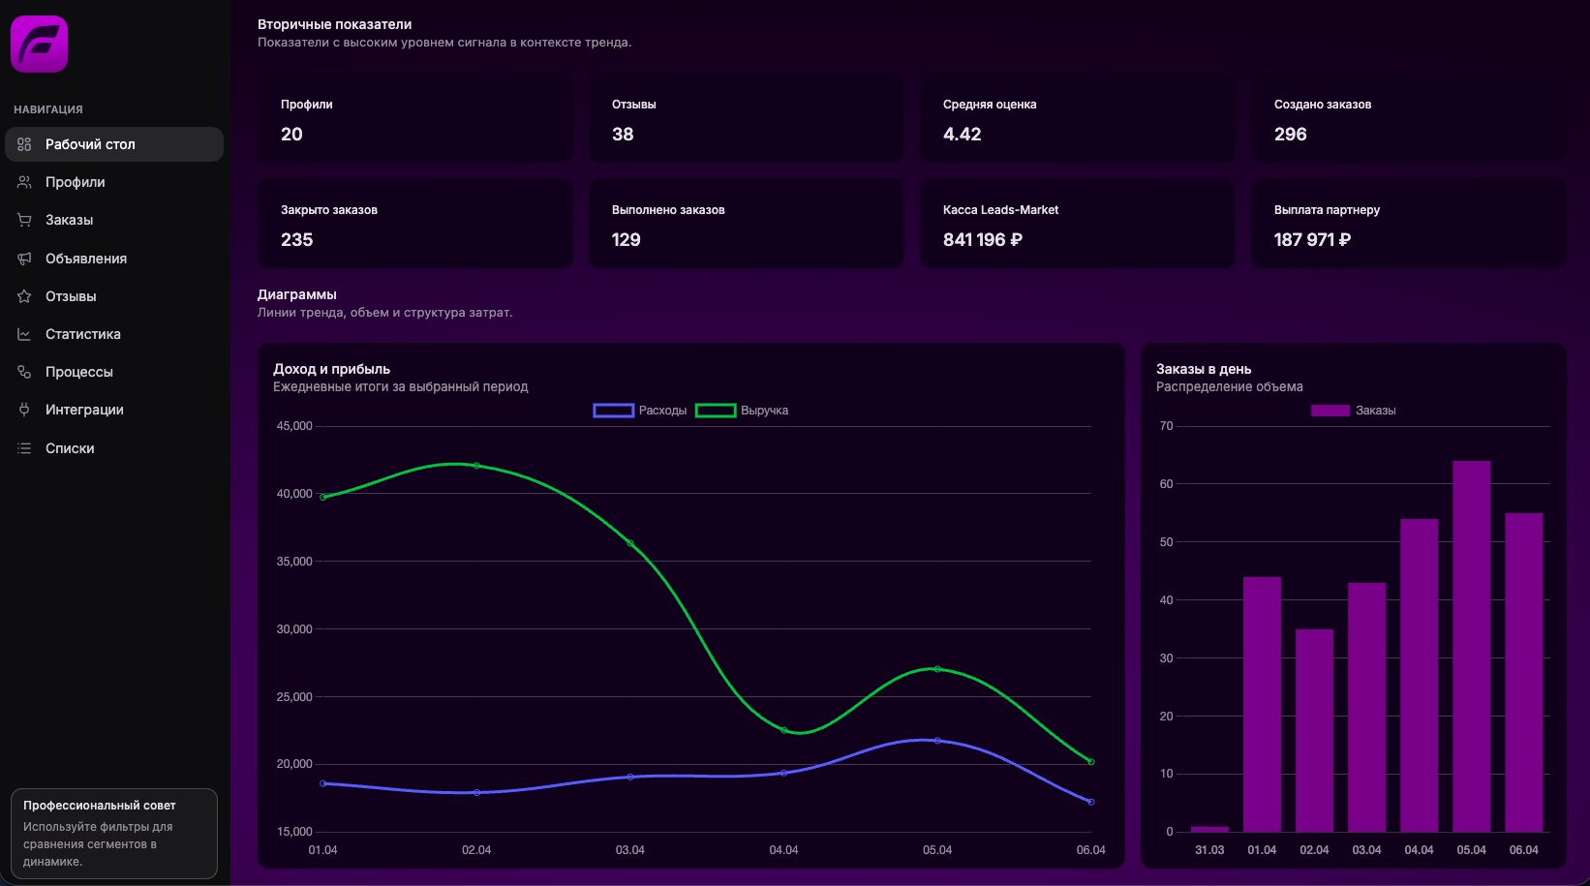Toggle the Выручка series in chart legend
1590x886 pixels.
point(742,411)
